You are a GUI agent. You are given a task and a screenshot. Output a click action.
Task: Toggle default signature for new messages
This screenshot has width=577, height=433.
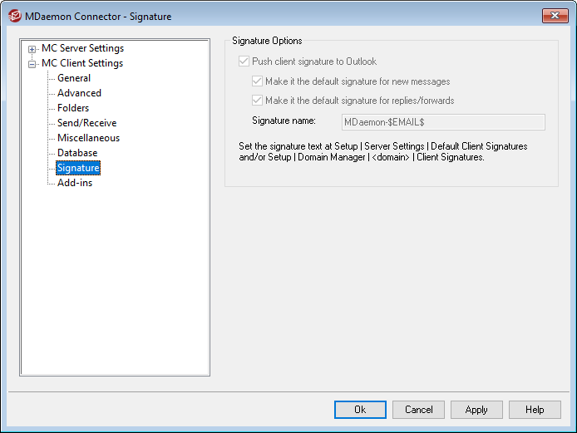[257, 81]
